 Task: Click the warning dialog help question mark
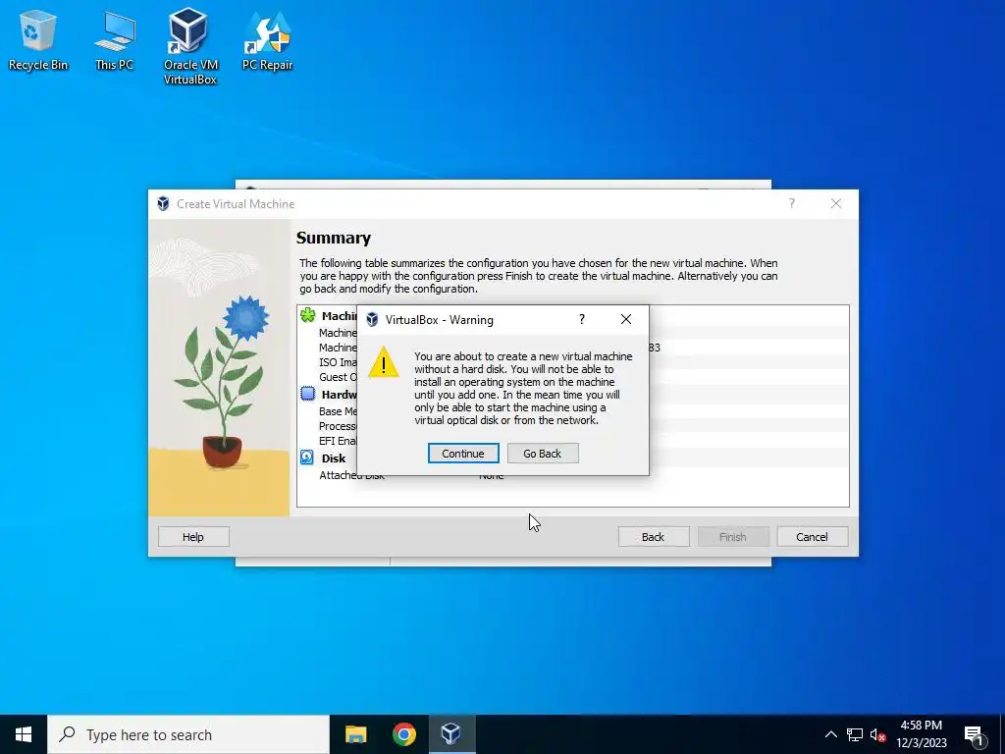(x=581, y=319)
